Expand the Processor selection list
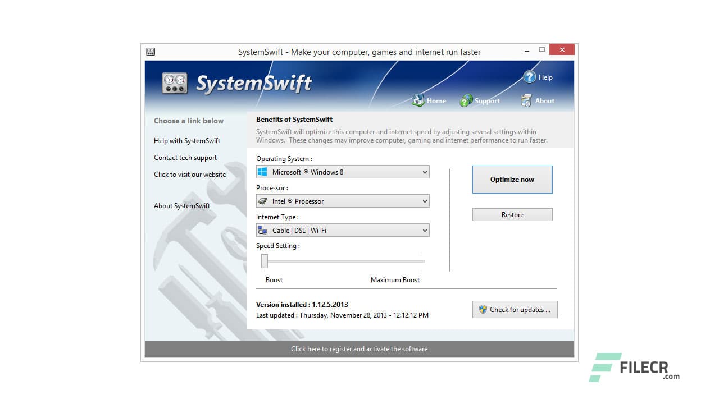 [x=424, y=200]
